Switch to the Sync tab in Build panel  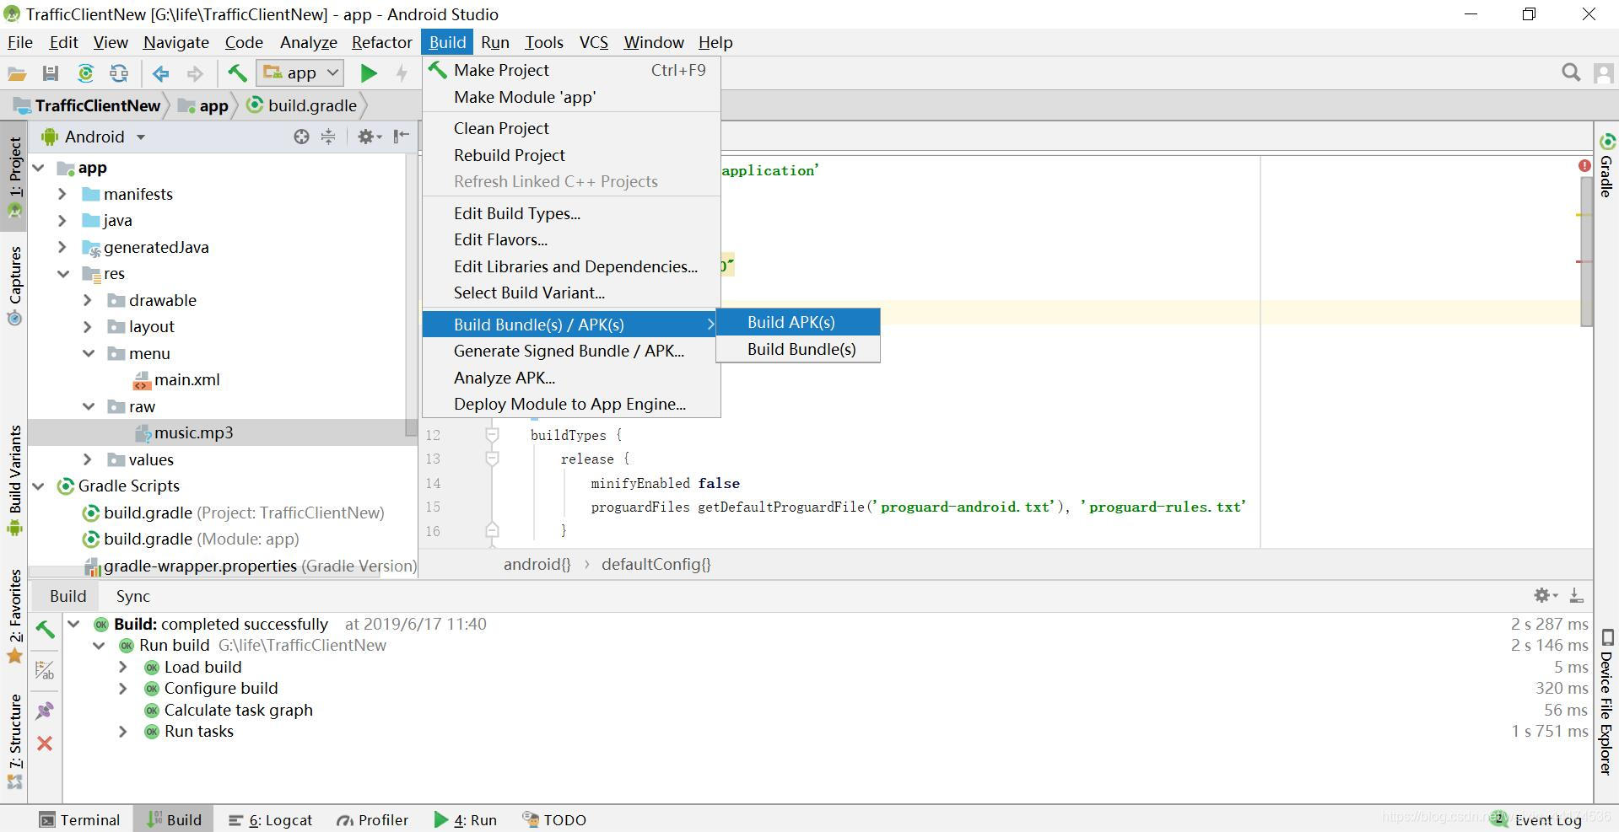point(132,596)
